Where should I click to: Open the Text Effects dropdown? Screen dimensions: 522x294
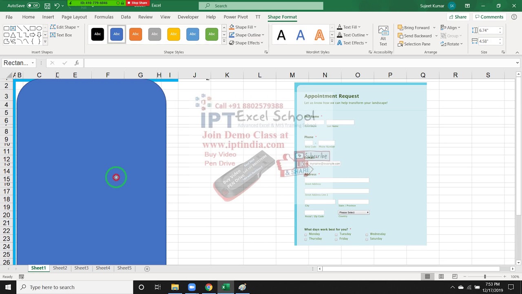pos(352,43)
